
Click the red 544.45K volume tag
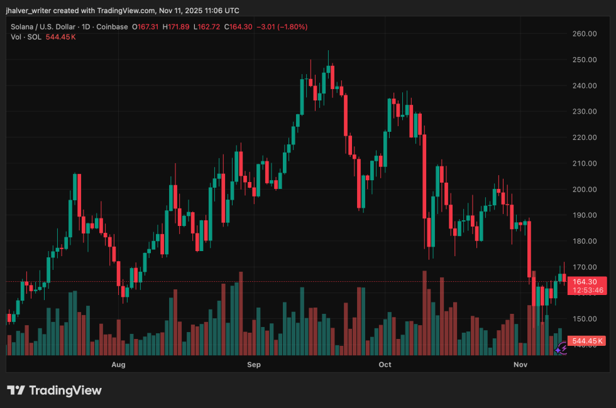[588, 341]
